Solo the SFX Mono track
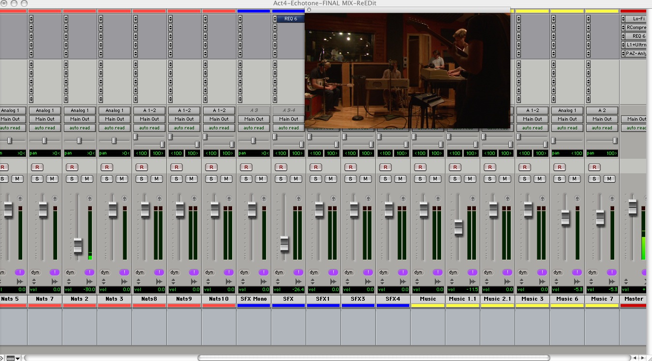 pyautogui.click(x=246, y=179)
